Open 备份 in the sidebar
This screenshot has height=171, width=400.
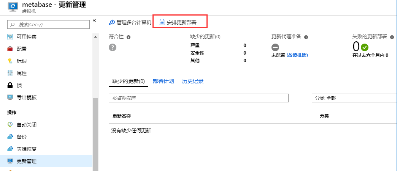tap(22, 137)
